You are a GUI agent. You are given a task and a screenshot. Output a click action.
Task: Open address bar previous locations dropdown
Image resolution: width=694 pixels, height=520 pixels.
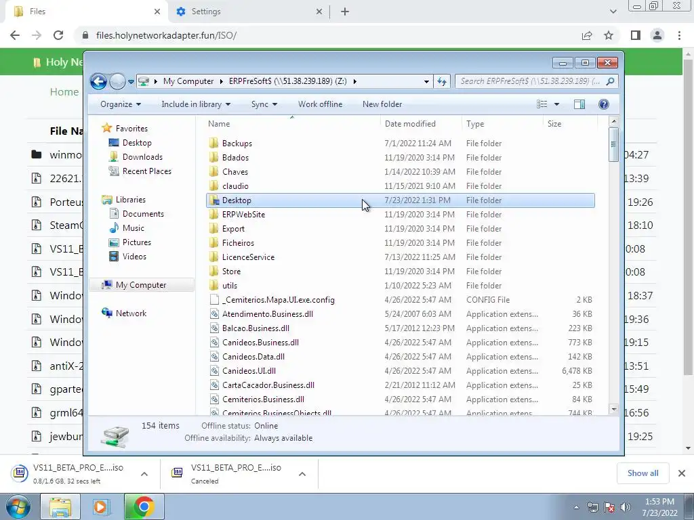click(426, 82)
